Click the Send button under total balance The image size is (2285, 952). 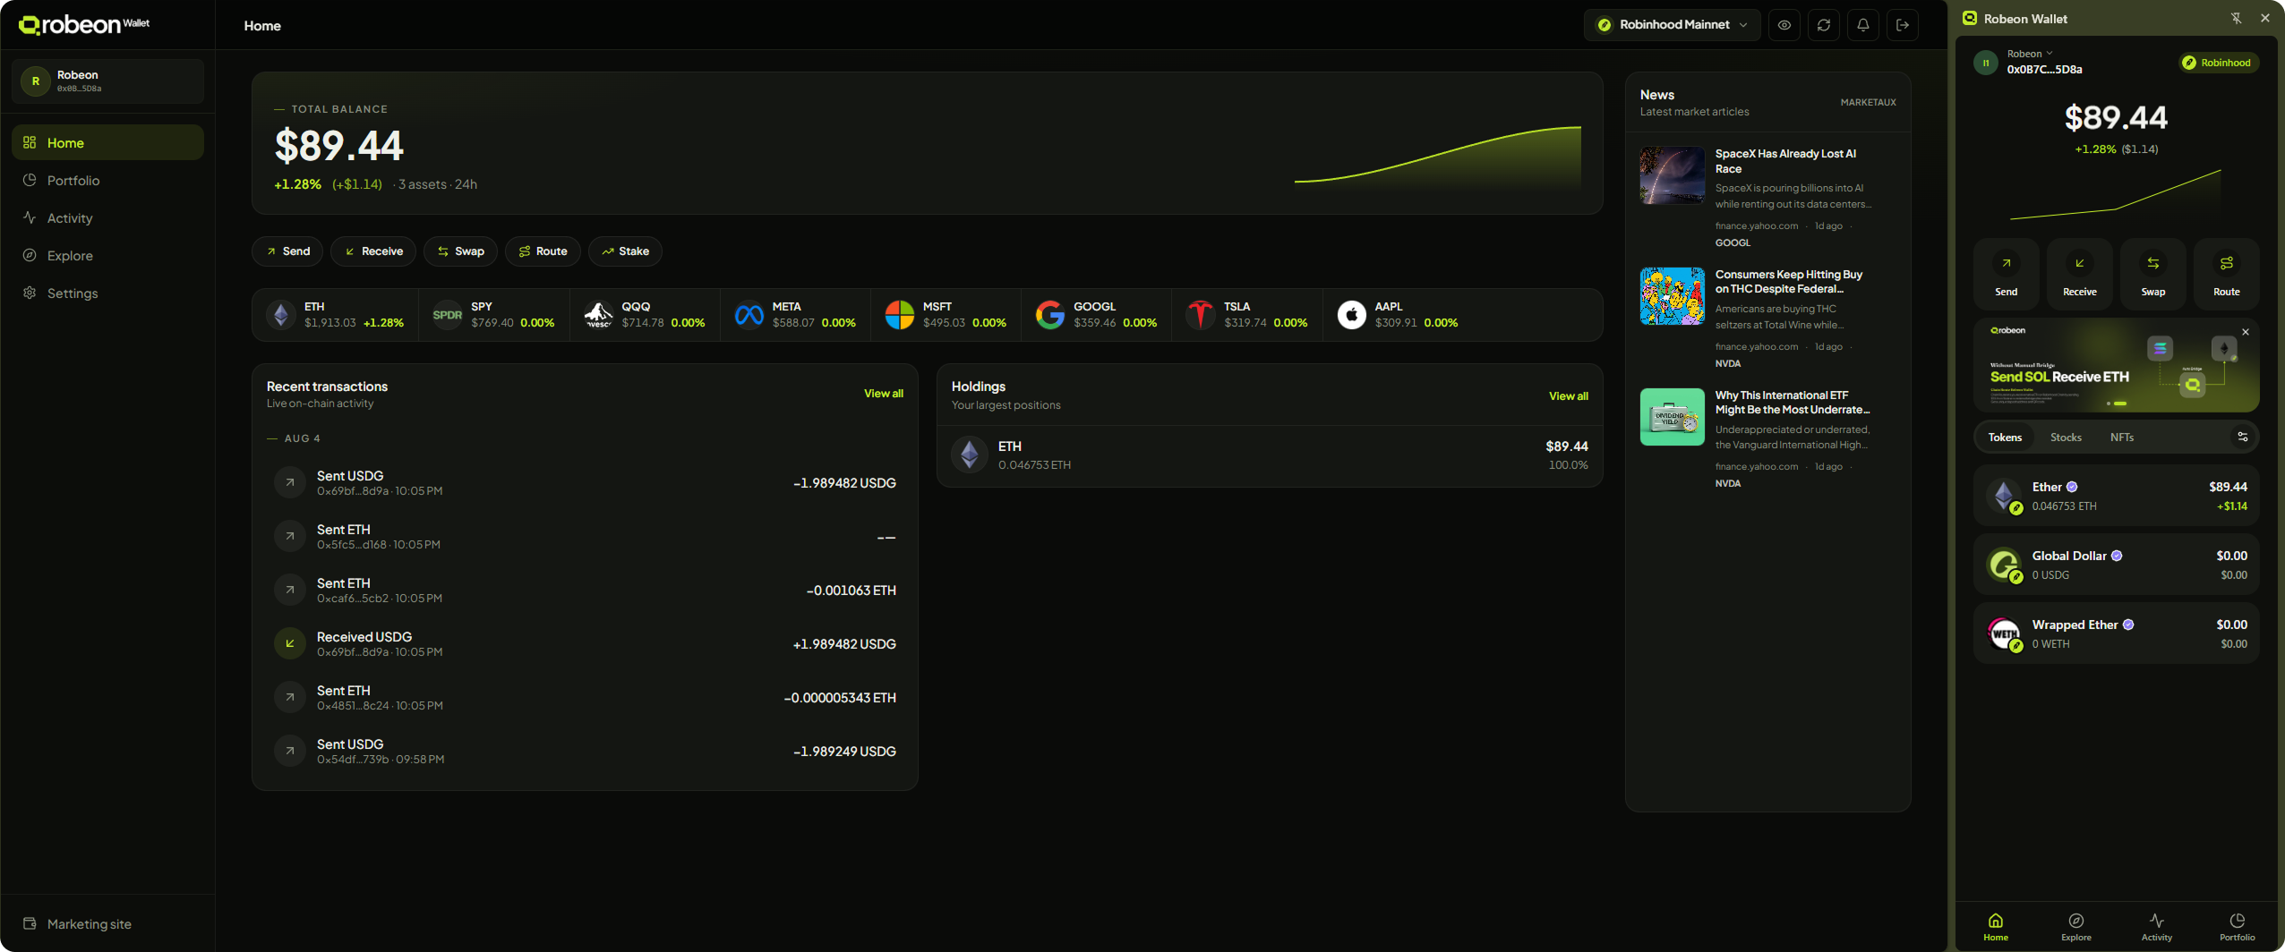coord(287,251)
